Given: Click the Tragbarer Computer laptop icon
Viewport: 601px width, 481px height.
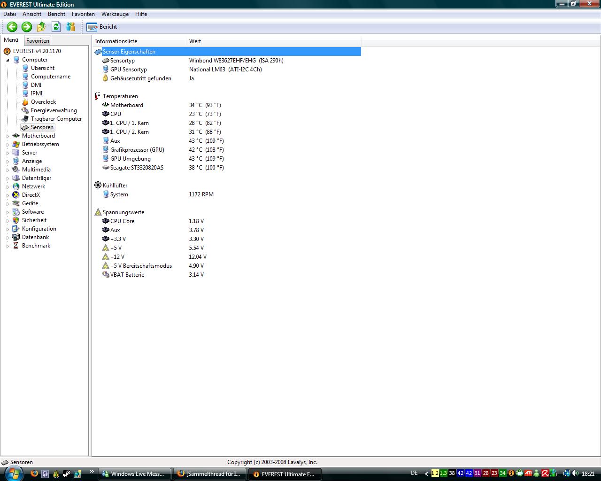Looking at the screenshot, I should tap(25, 119).
